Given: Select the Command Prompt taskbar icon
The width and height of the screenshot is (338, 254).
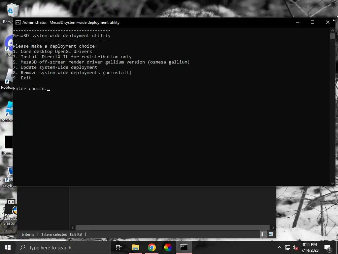Looking at the screenshot, I should pyautogui.click(x=184, y=247).
